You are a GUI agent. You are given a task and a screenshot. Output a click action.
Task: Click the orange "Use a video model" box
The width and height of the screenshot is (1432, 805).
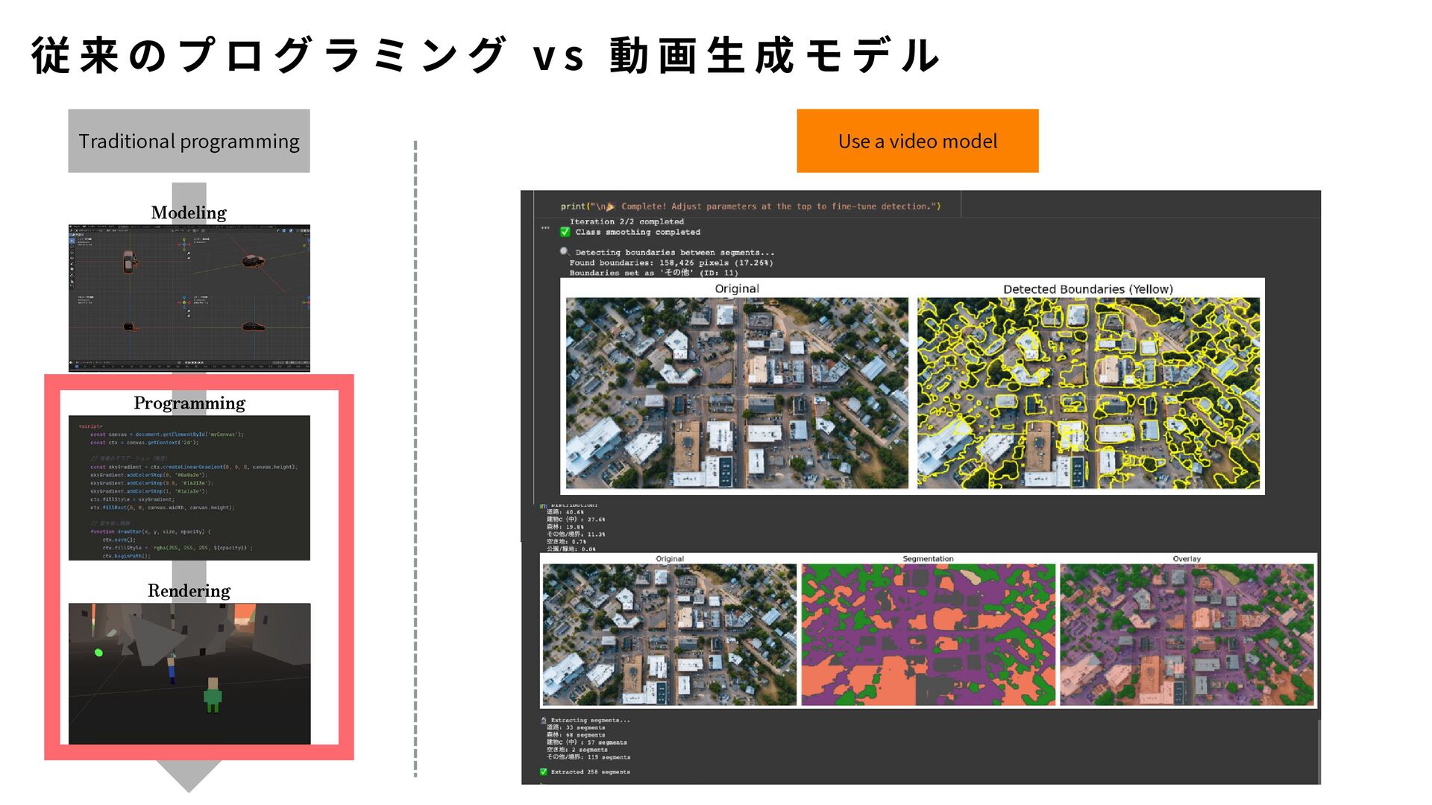click(x=917, y=141)
